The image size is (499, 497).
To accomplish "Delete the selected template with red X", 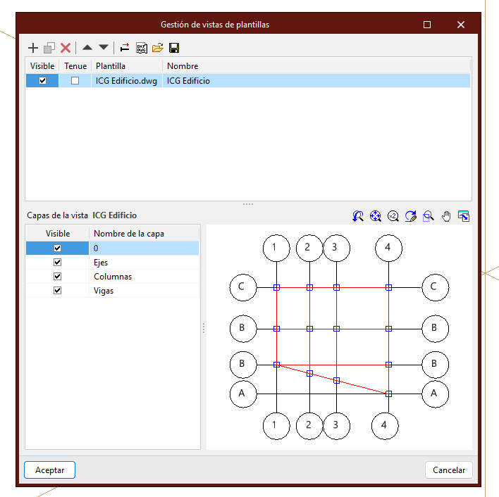I will point(66,48).
